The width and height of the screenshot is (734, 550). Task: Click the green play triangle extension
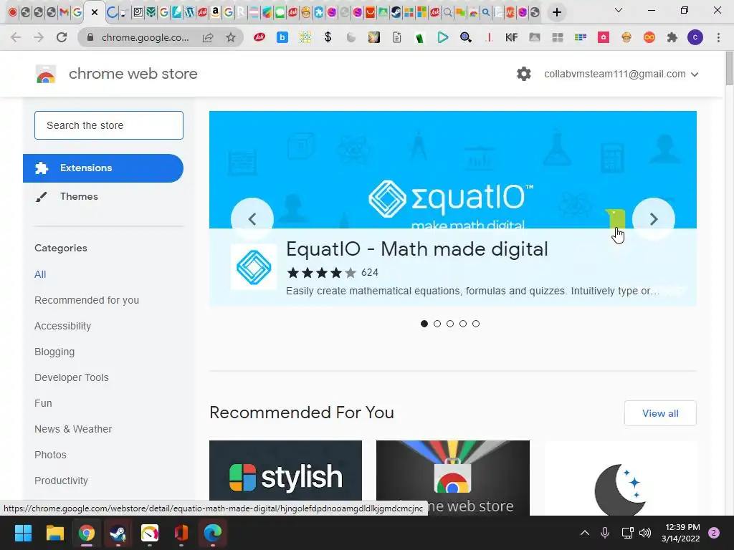pyautogui.click(x=442, y=37)
